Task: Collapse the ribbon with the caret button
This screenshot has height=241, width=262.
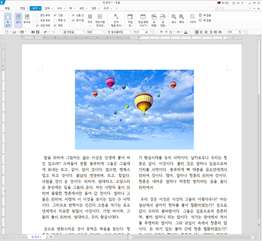Action: coord(254,8)
